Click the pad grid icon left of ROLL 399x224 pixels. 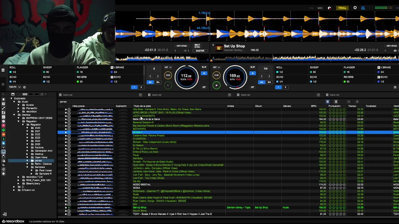point(3,70)
